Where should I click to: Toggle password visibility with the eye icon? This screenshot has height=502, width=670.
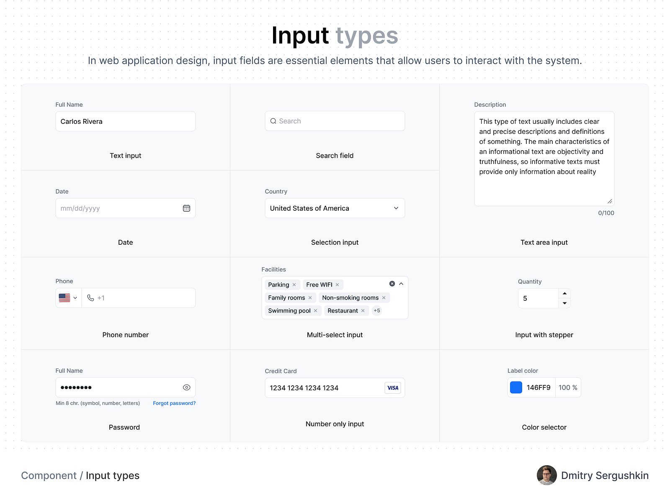(x=186, y=387)
